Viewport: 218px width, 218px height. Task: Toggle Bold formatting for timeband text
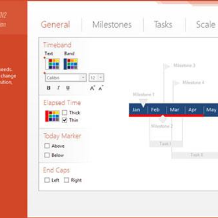pos(49,88)
